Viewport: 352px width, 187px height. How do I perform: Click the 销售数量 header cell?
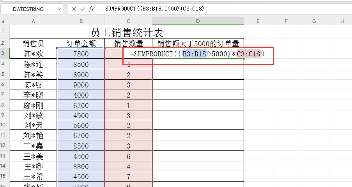click(128, 43)
